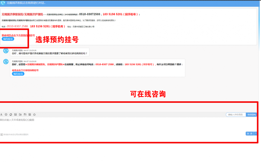Click the first message timestamp 04-07 13:23:19
Image resolution: width=261 pixels, height=163 pixels.
[x=30, y=50]
